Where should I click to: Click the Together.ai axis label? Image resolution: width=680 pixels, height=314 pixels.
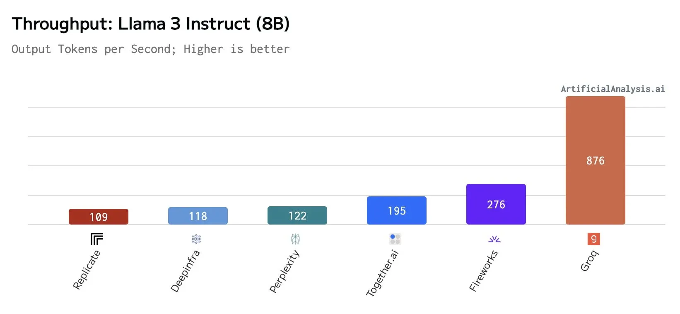point(382,273)
